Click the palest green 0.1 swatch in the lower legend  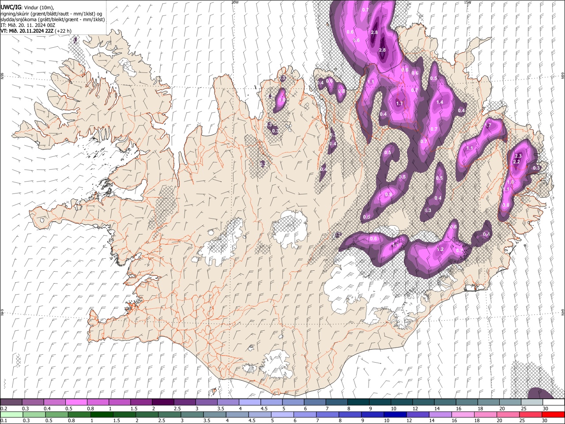tap(11, 414)
